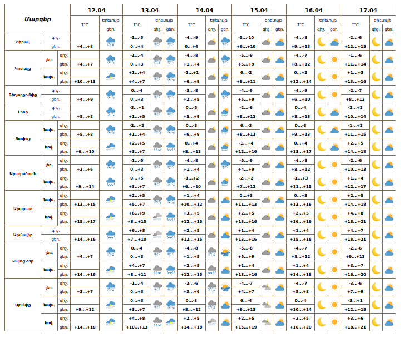Screen dimensions: 409x338
Task: Select the Արարատ region row label
Action: pyautogui.click(x=23, y=208)
